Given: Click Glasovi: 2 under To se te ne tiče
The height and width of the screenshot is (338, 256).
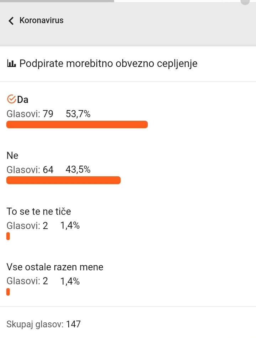Looking at the screenshot, I should [x=27, y=225].
